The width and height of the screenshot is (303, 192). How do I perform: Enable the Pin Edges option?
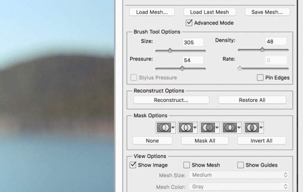pos(260,78)
